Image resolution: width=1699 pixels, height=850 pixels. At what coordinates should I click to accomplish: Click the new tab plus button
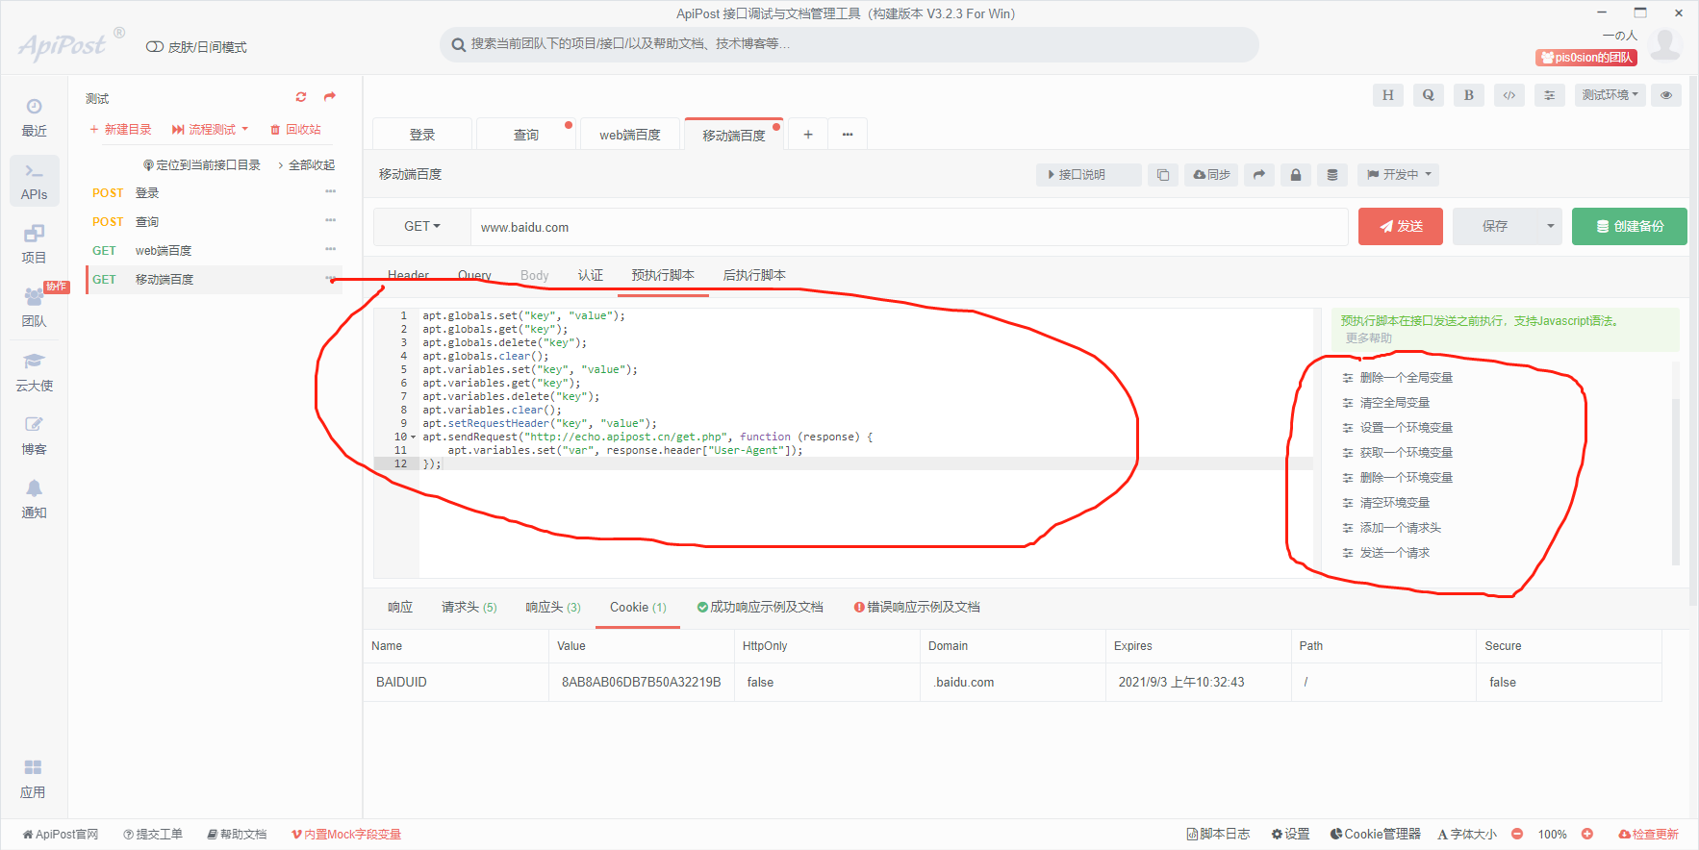coord(808,135)
